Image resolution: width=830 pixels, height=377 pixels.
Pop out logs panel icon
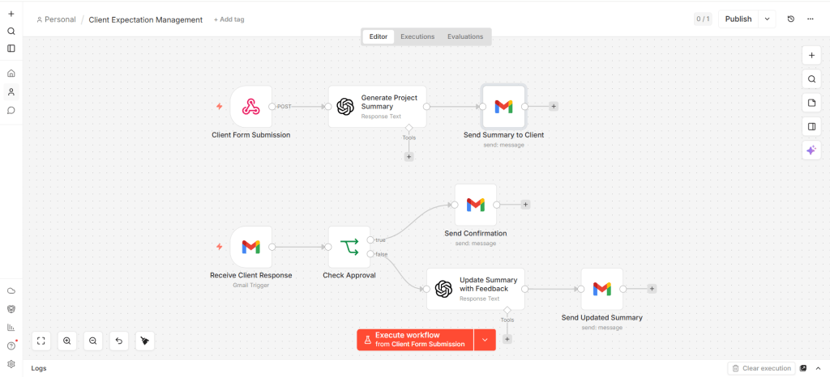point(803,369)
